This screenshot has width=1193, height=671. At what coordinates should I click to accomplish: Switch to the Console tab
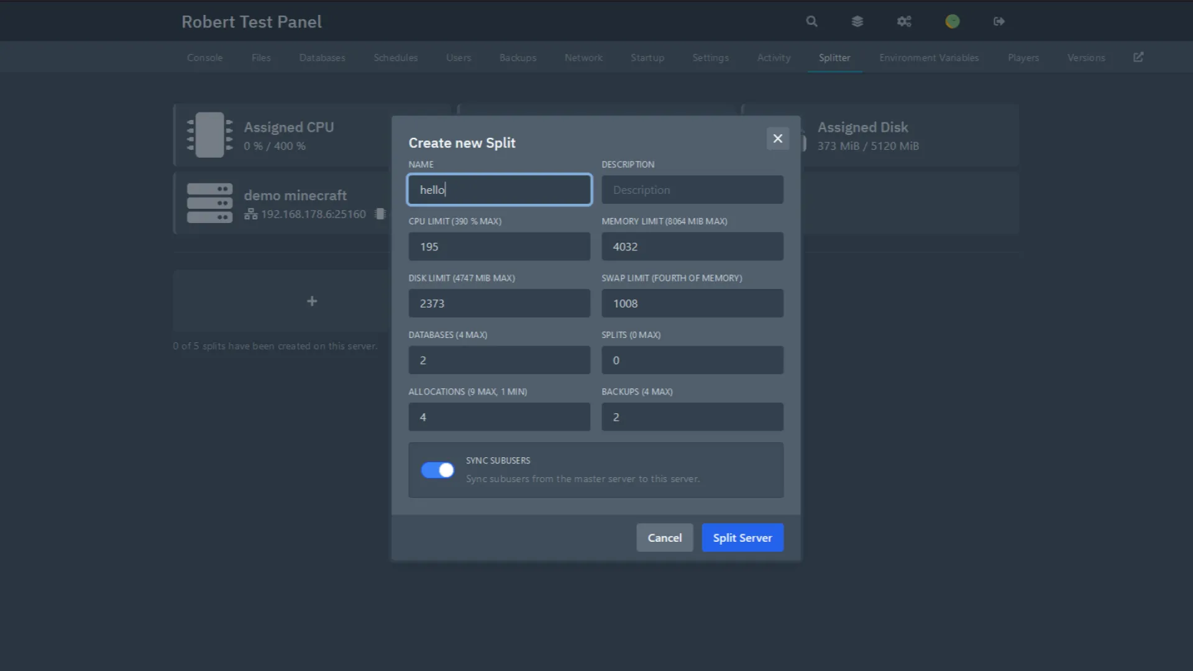[x=204, y=58]
